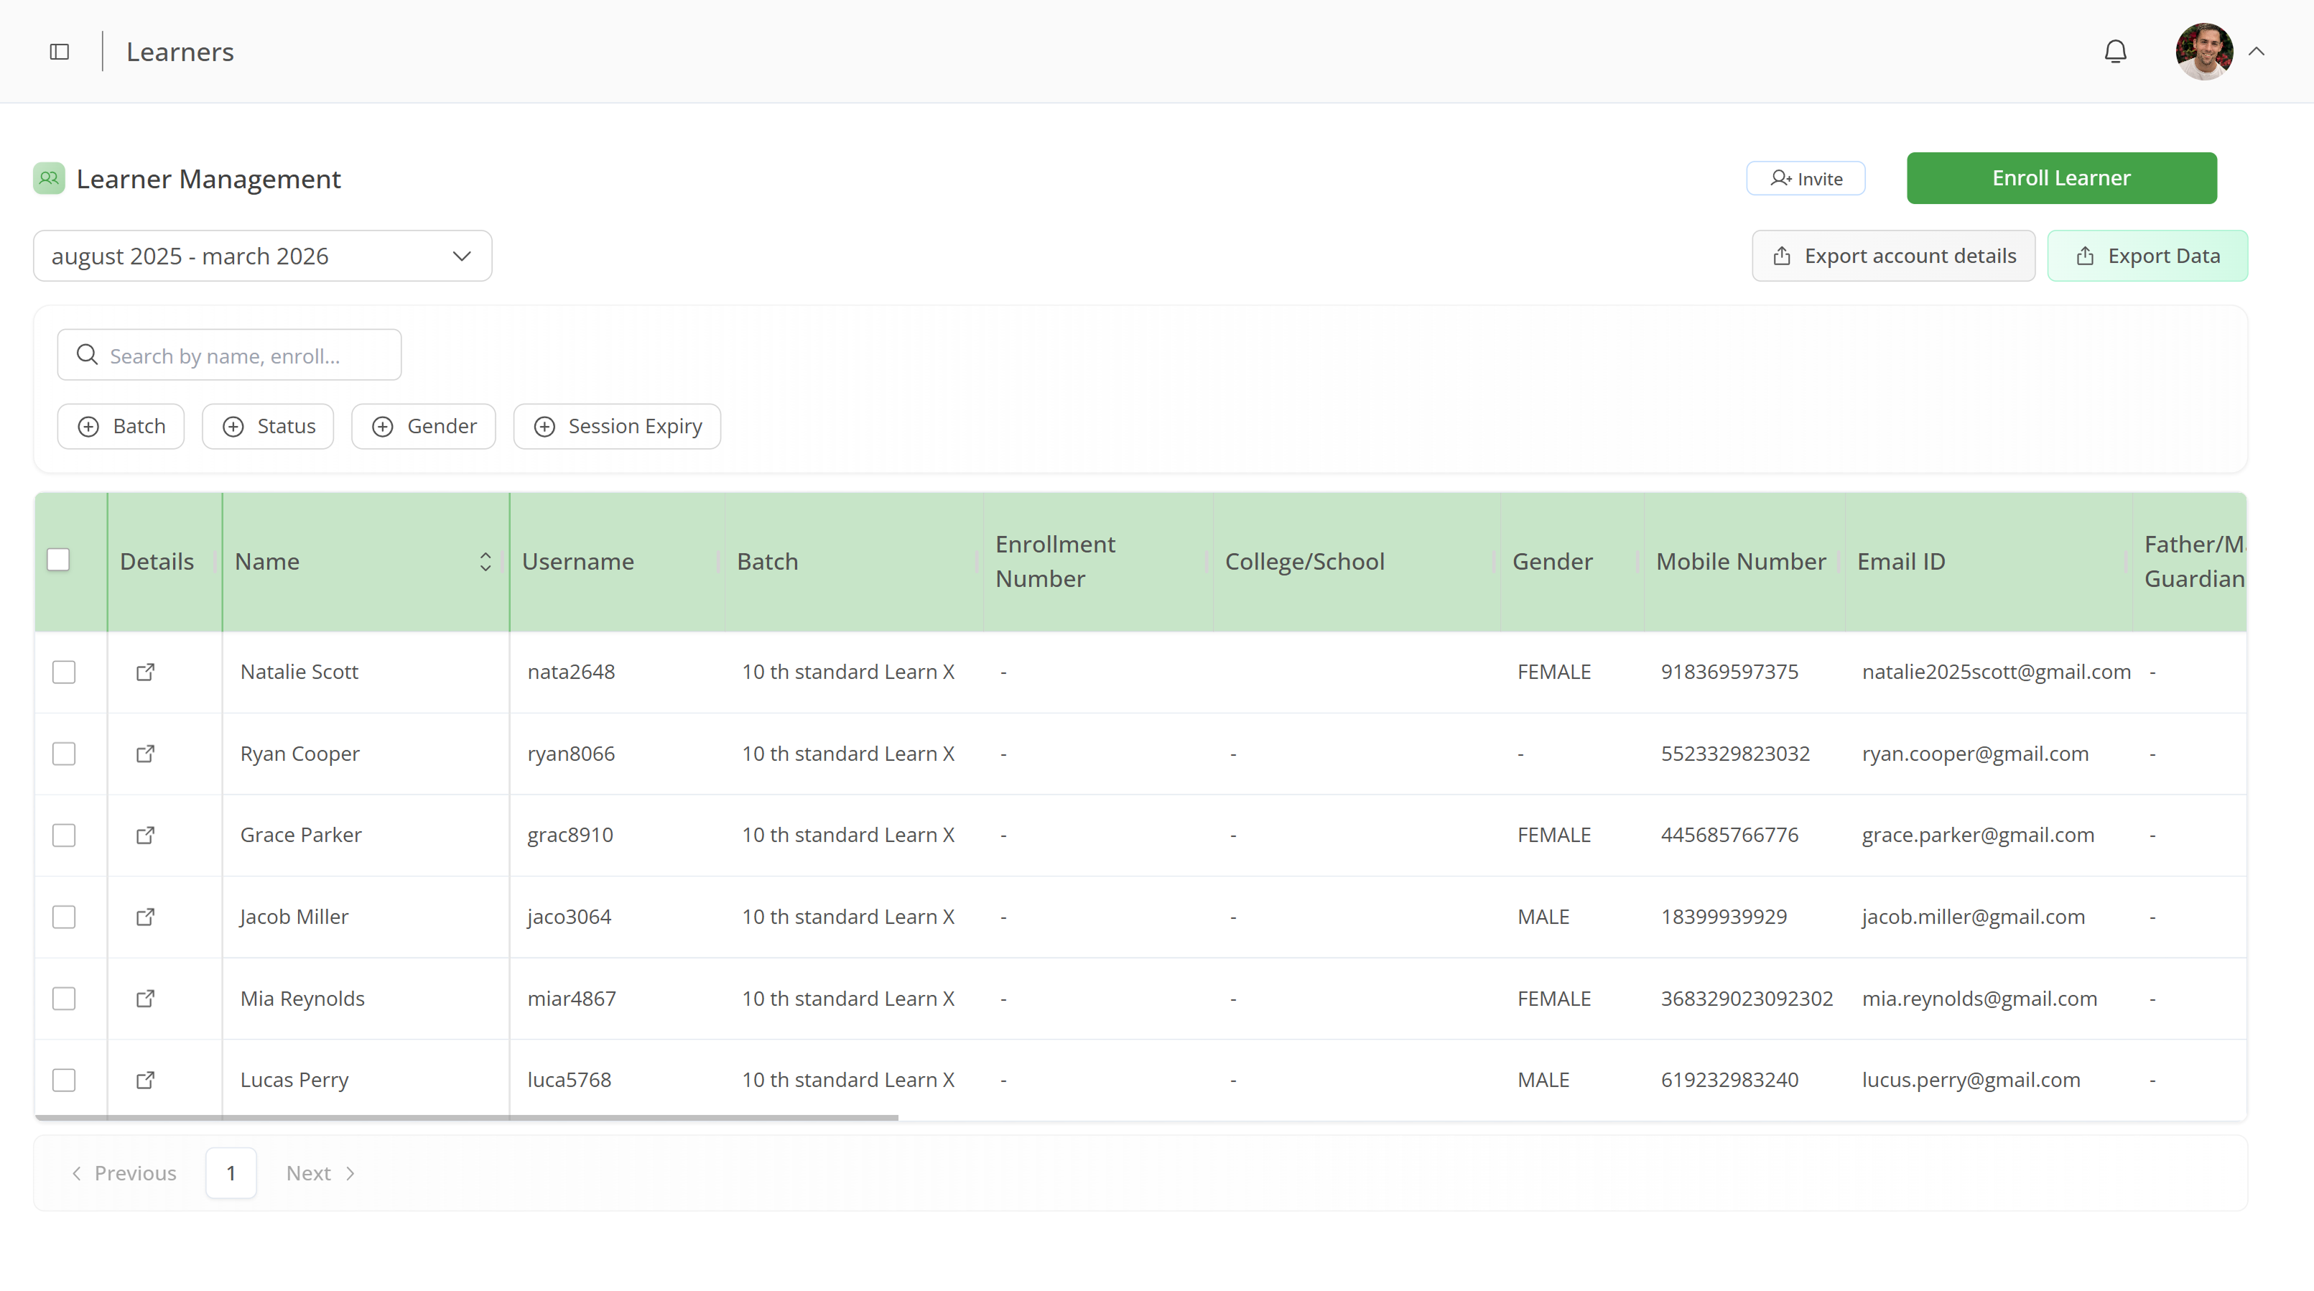
Task: Open the Session Expiry filter
Action: 616,426
